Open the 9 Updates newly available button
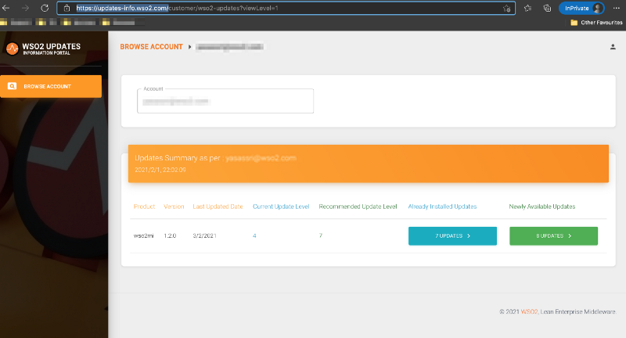This screenshot has width=626, height=338. tap(553, 236)
